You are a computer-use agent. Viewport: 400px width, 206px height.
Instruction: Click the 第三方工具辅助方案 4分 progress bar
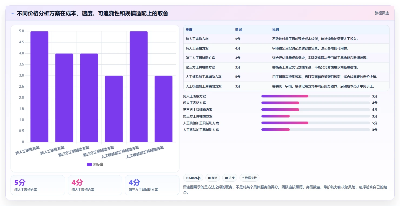pyautogui.click(x=315, y=110)
